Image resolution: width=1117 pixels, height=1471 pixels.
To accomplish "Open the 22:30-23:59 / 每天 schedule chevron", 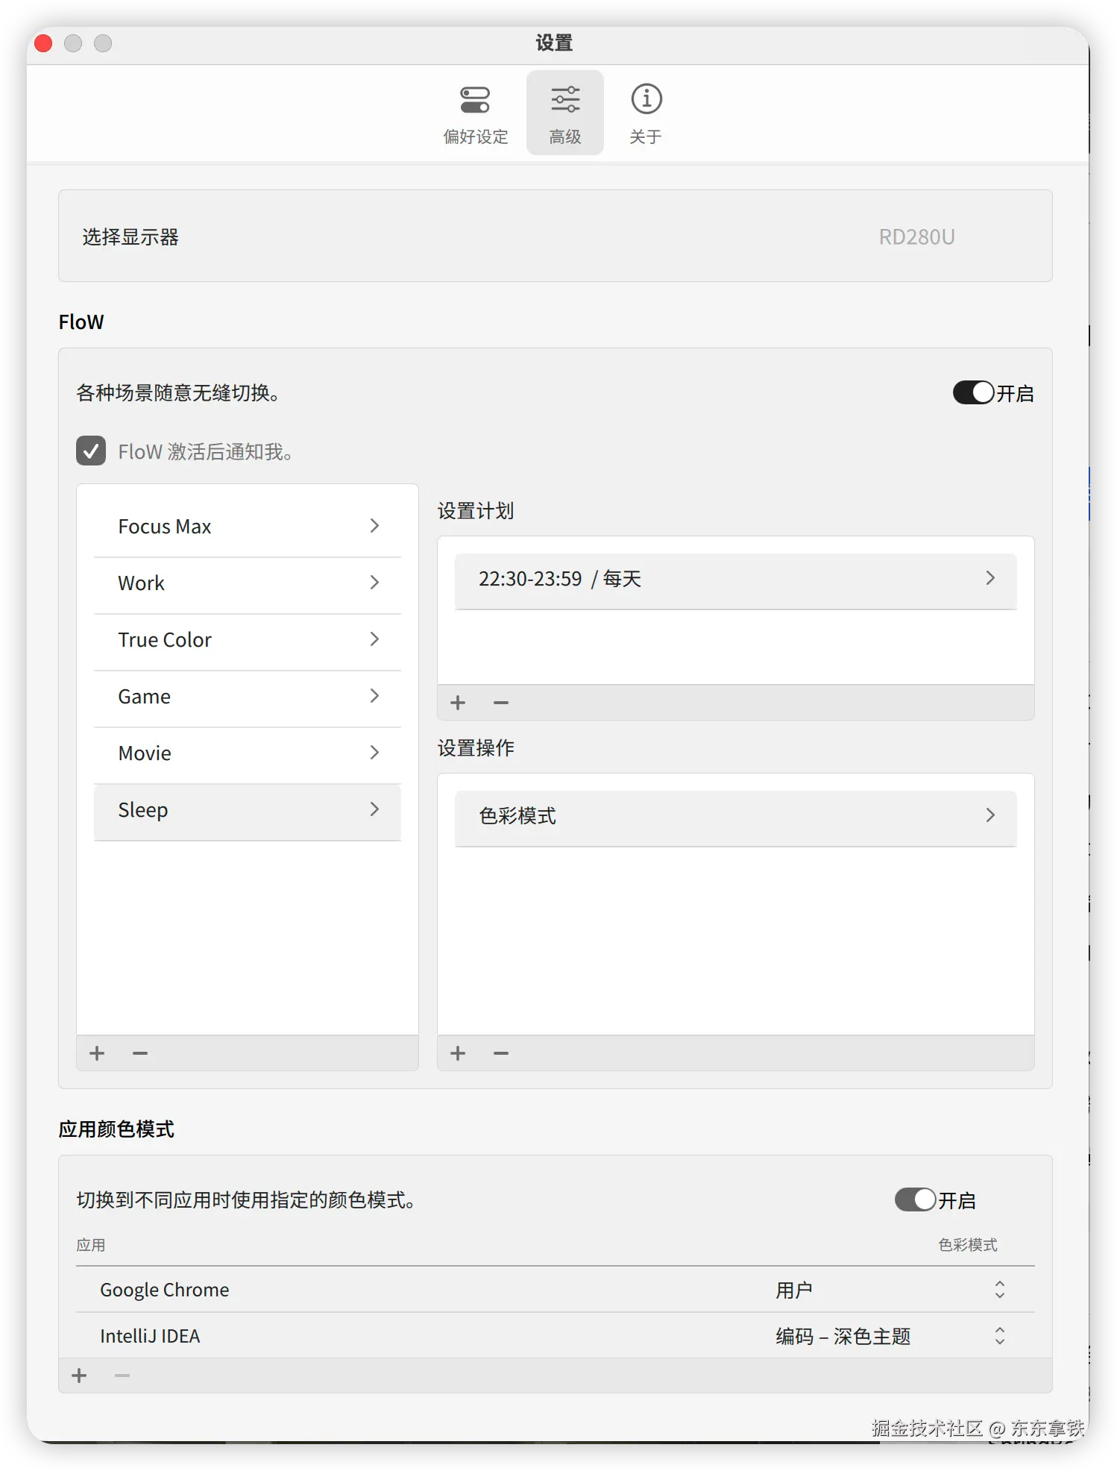I will [x=990, y=578].
